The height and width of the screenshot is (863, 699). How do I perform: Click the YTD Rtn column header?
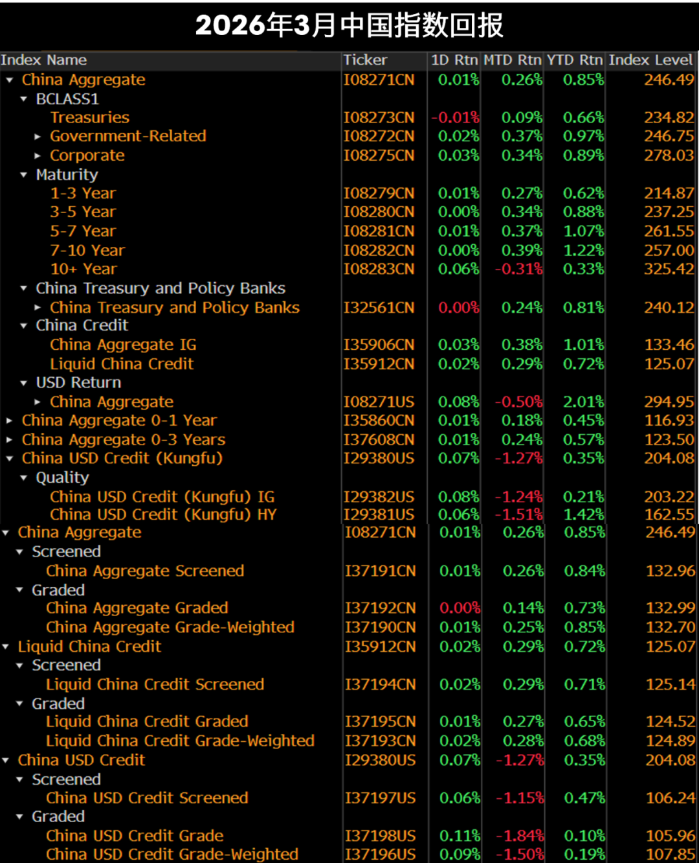pyautogui.click(x=574, y=60)
